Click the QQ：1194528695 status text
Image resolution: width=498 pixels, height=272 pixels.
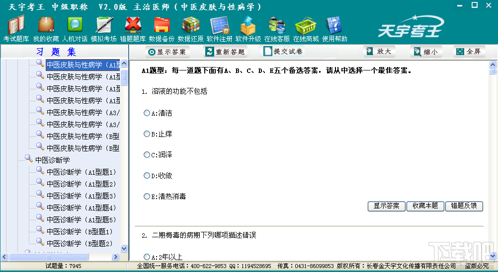(x=250, y=266)
